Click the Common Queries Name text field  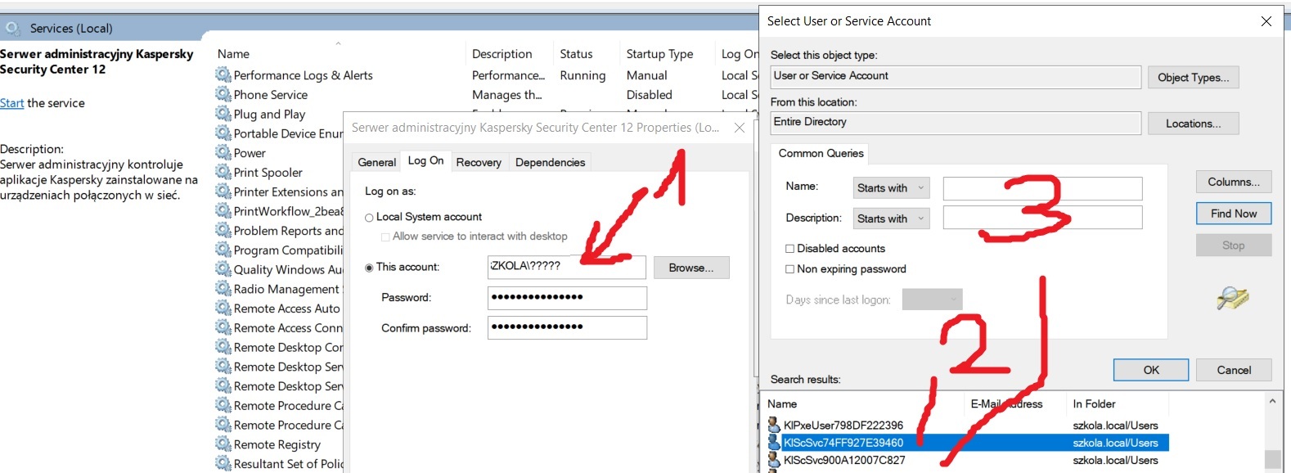coord(1042,188)
